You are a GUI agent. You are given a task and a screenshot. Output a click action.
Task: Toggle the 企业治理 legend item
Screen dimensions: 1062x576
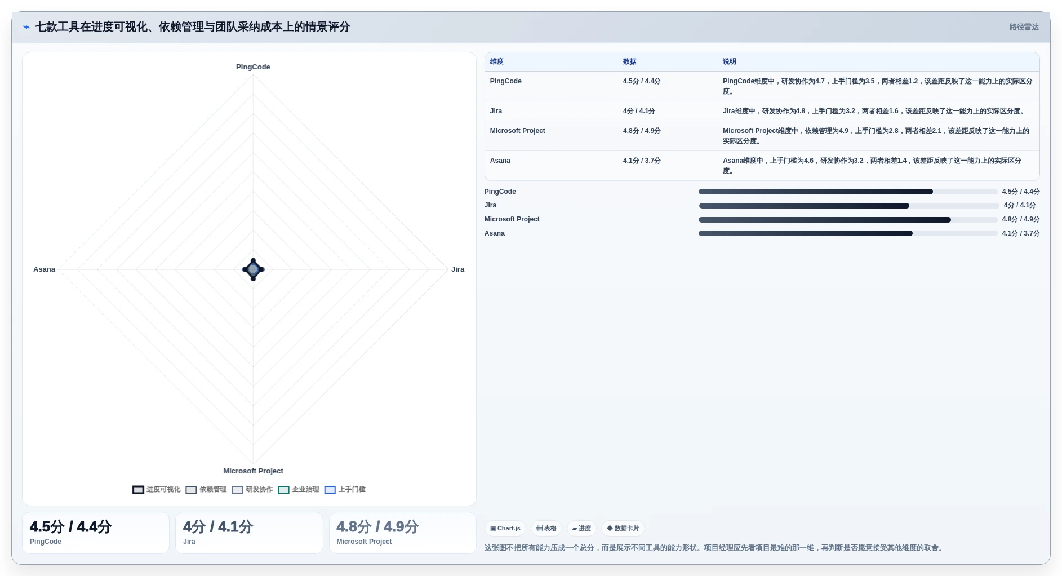(299, 490)
